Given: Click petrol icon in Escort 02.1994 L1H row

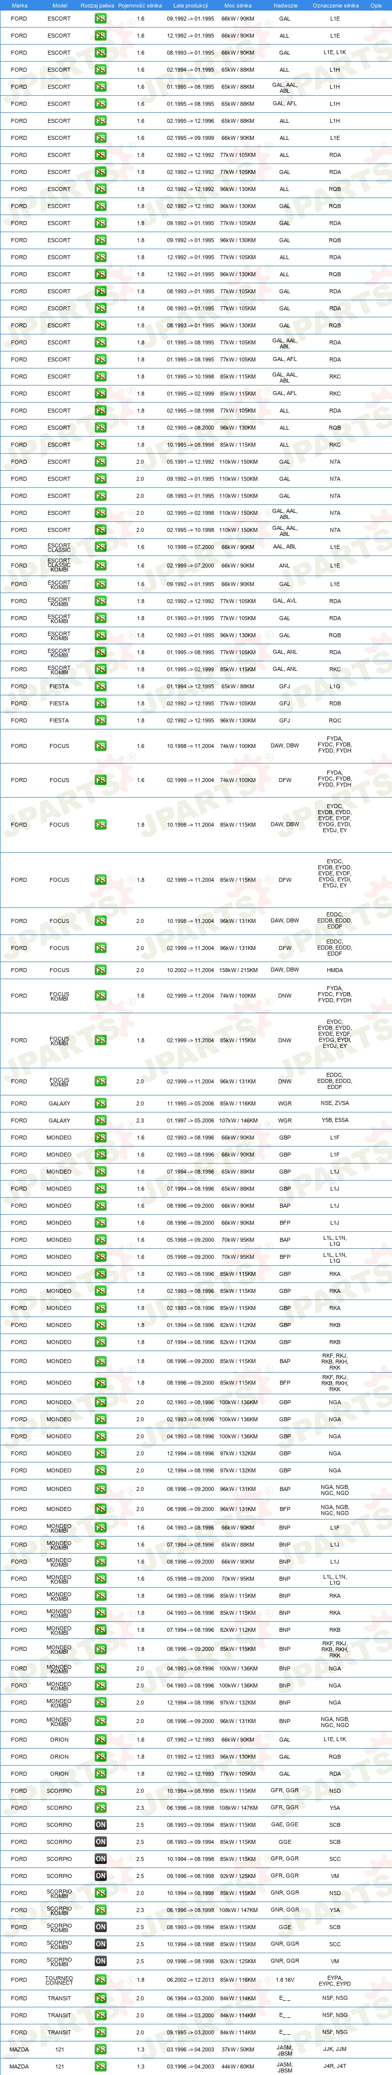Looking at the screenshot, I should [101, 69].
